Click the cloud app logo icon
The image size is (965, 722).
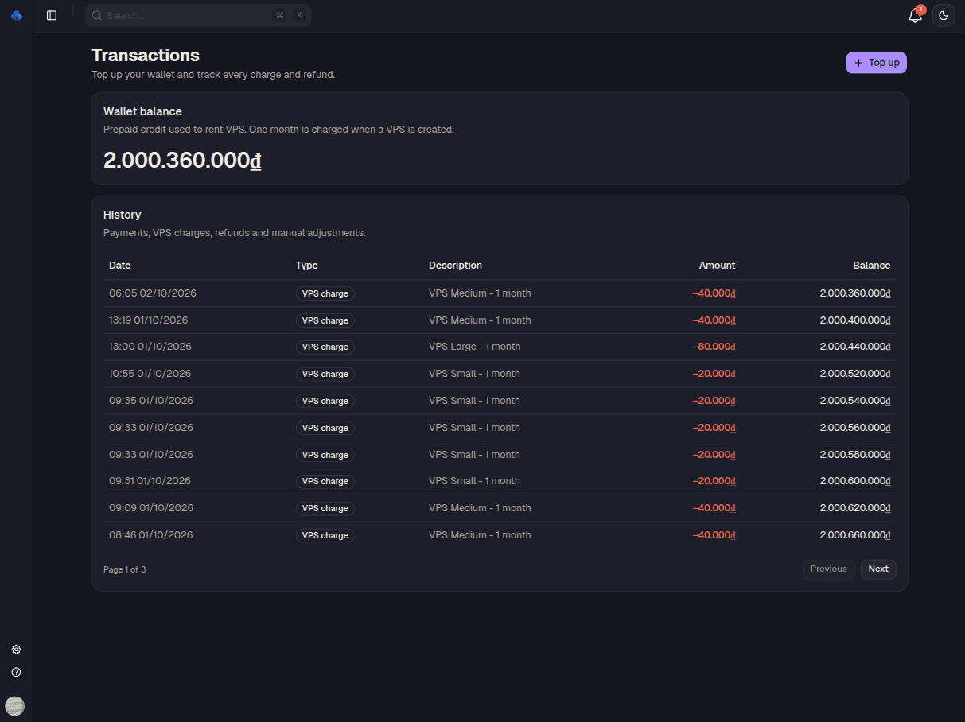(16, 15)
